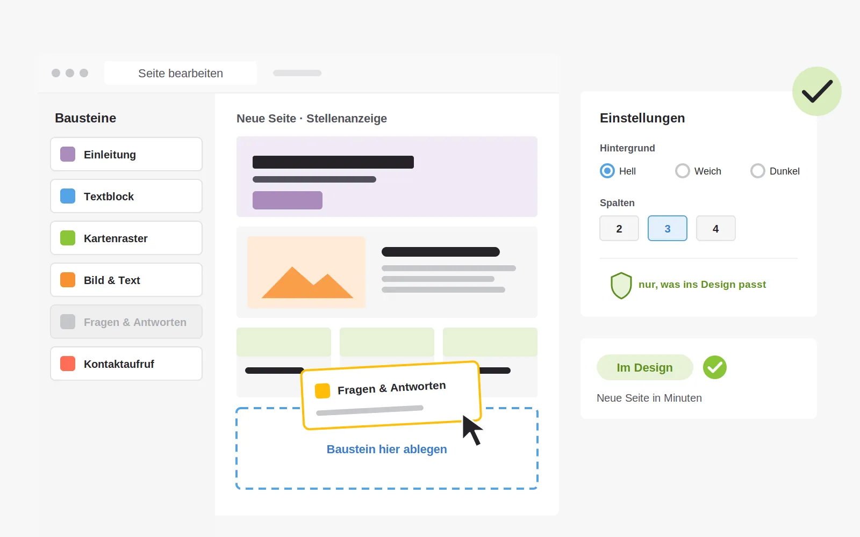860x537 pixels.
Task: Click the first green card in grid
Action: pos(284,342)
